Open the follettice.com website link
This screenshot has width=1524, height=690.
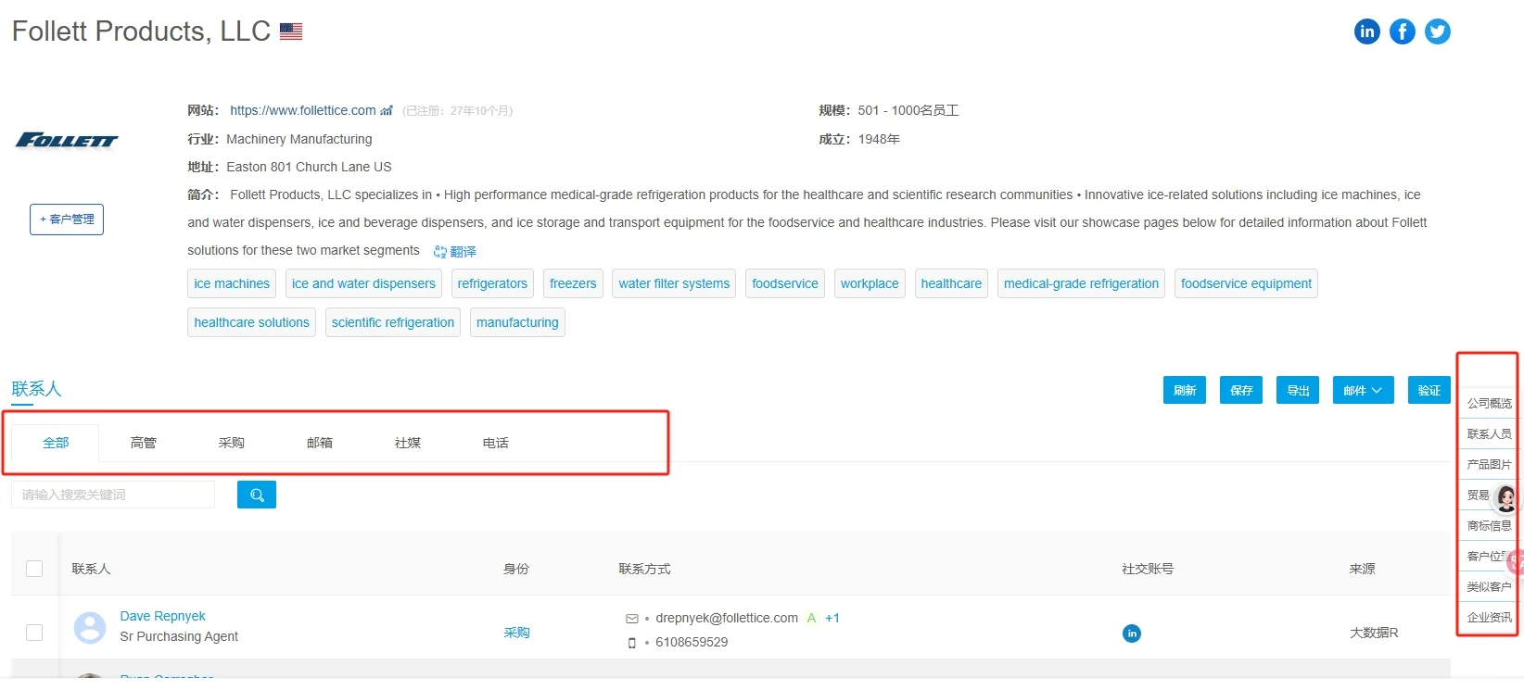303,110
